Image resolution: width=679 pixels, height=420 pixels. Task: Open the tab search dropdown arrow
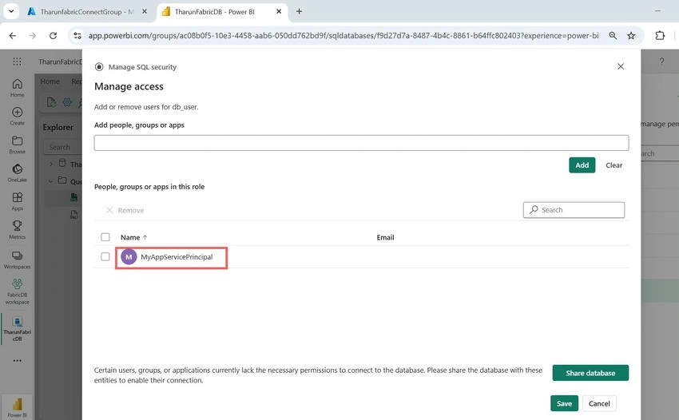(x=11, y=12)
